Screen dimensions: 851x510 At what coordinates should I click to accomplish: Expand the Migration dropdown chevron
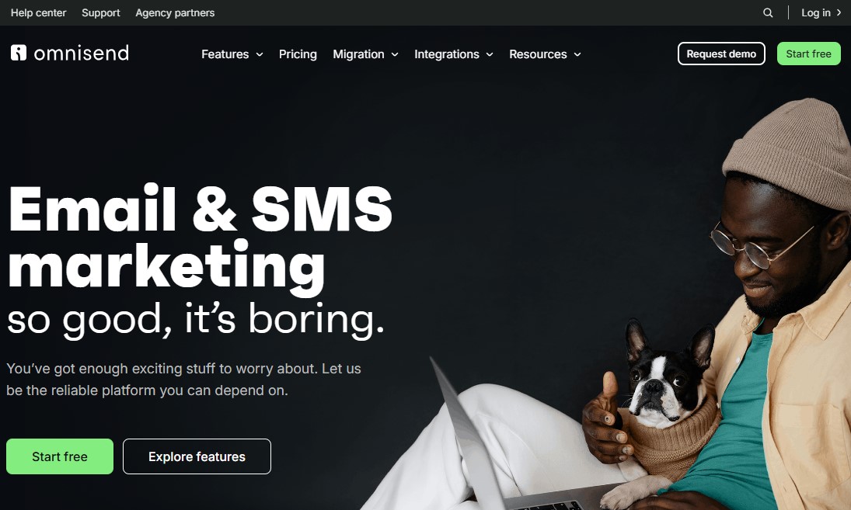(x=395, y=54)
